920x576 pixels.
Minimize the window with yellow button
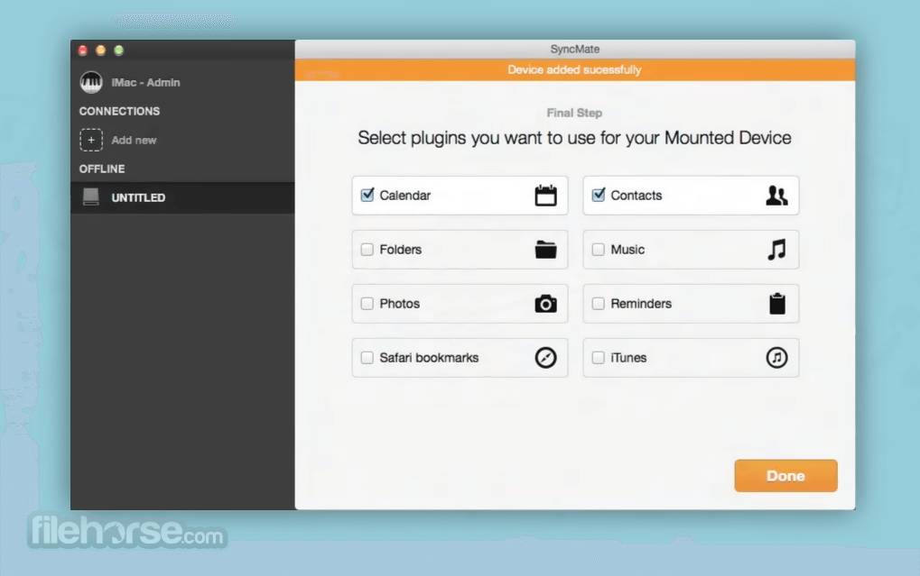101,50
